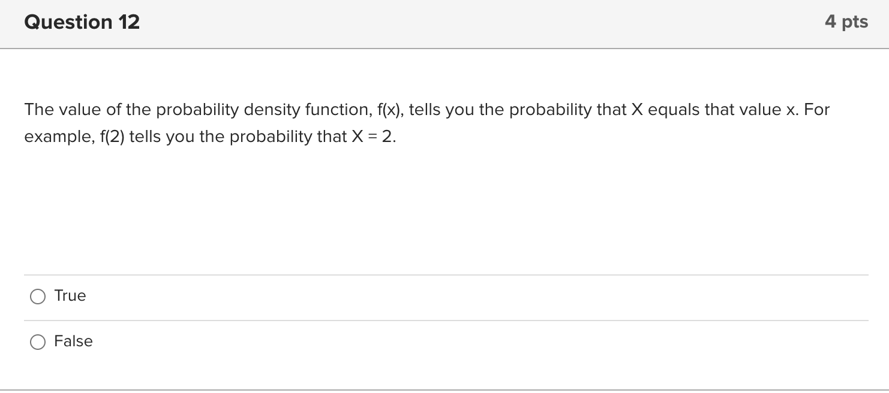Click the divider line above True option
Image resolution: width=889 pixels, height=393 pixels.
pos(444,274)
